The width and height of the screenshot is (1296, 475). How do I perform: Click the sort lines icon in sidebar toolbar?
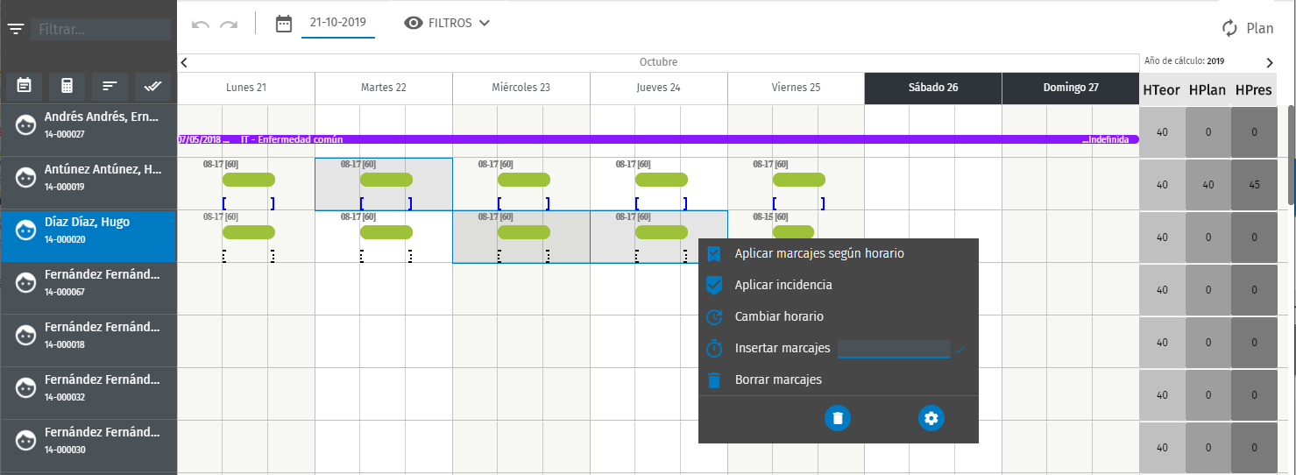pos(110,86)
